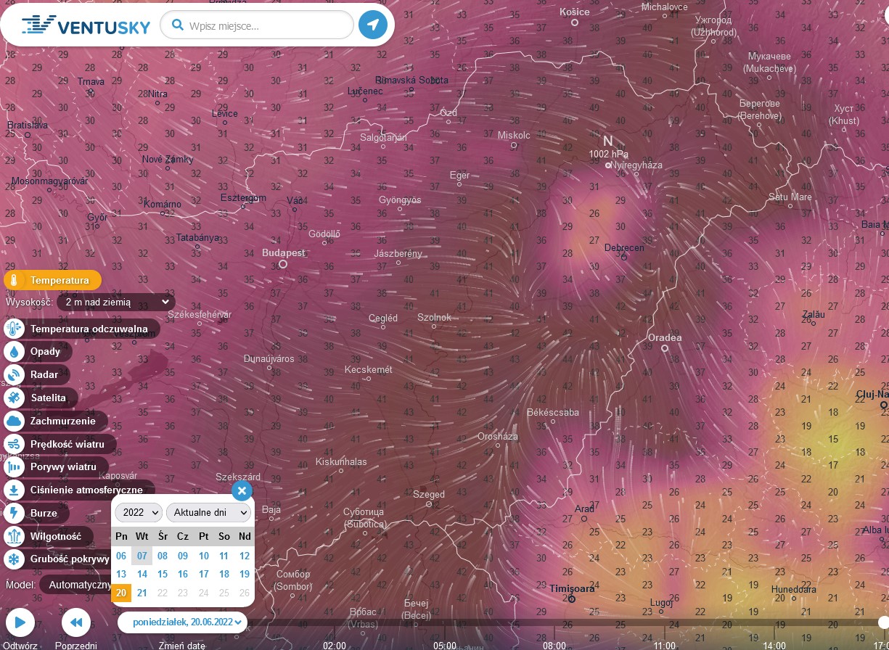
Task: Click the Poprzedni rewind button
Action: (x=75, y=622)
